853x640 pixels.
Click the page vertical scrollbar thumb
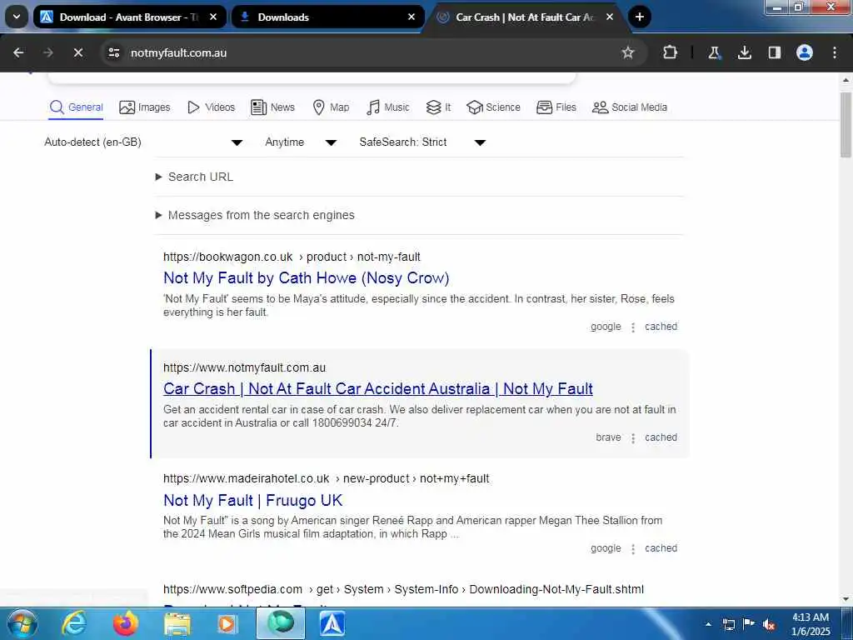click(x=846, y=125)
